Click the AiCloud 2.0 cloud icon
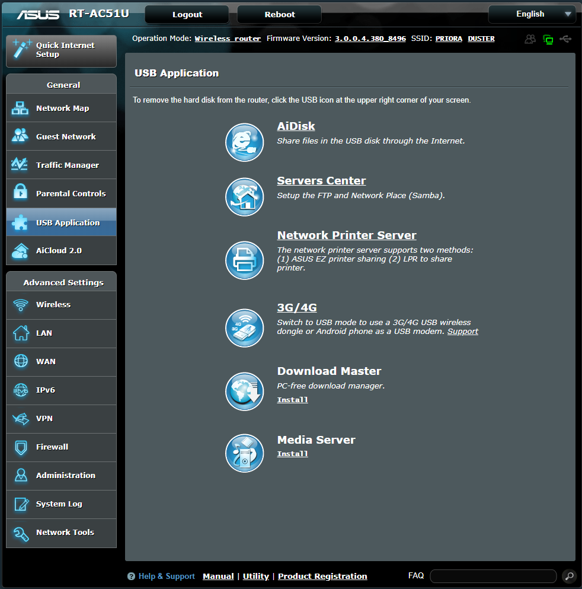The image size is (582, 589). coord(20,251)
